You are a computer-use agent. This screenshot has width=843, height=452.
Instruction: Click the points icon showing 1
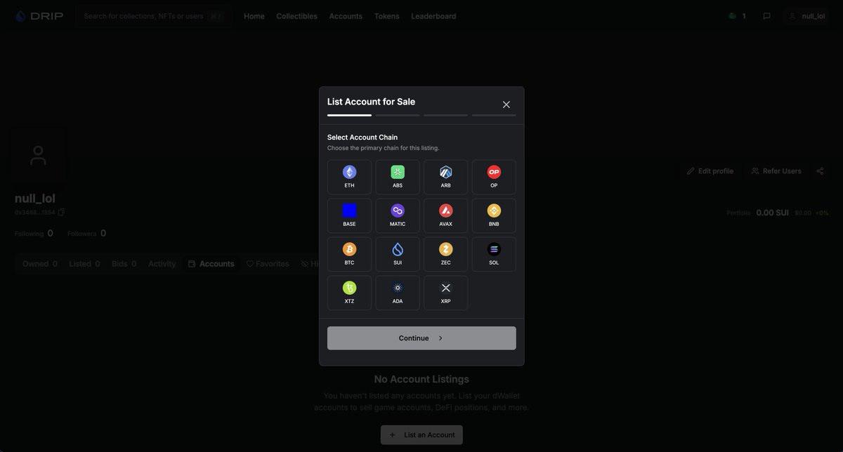(737, 15)
